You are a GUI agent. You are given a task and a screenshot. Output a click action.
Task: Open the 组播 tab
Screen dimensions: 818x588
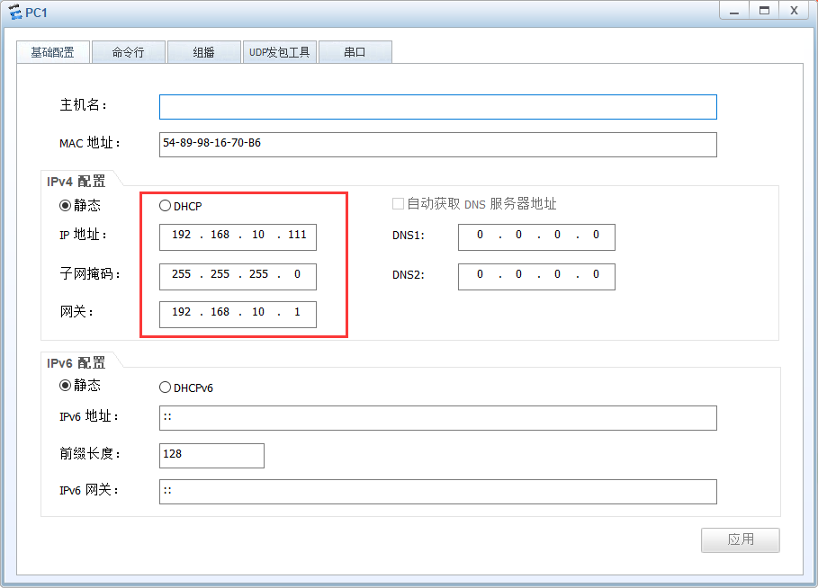pos(203,52)
